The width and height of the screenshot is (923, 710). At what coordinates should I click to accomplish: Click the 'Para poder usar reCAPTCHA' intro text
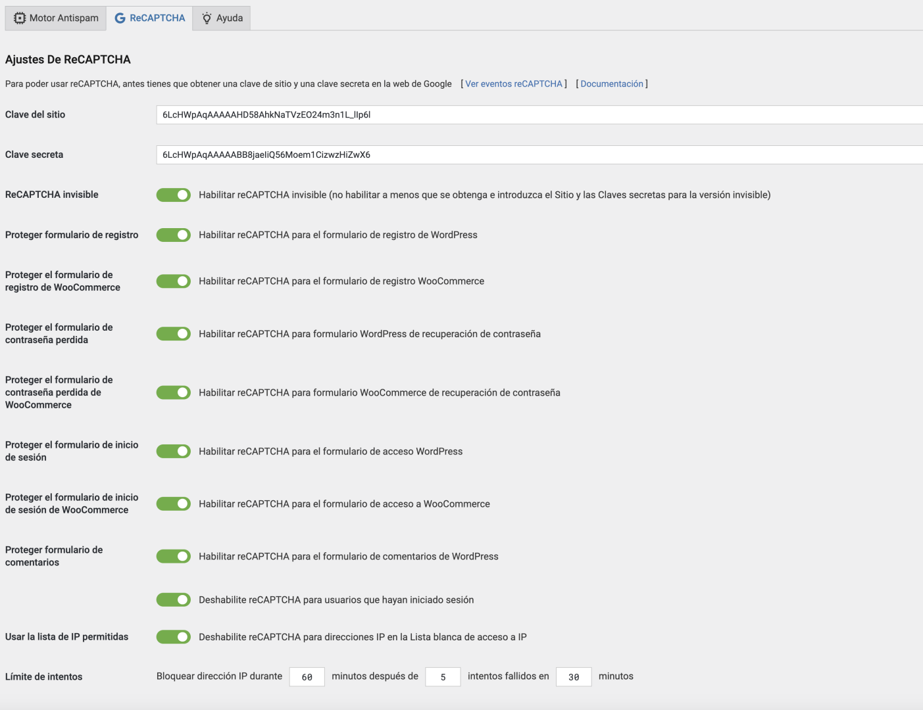(228, 84)
